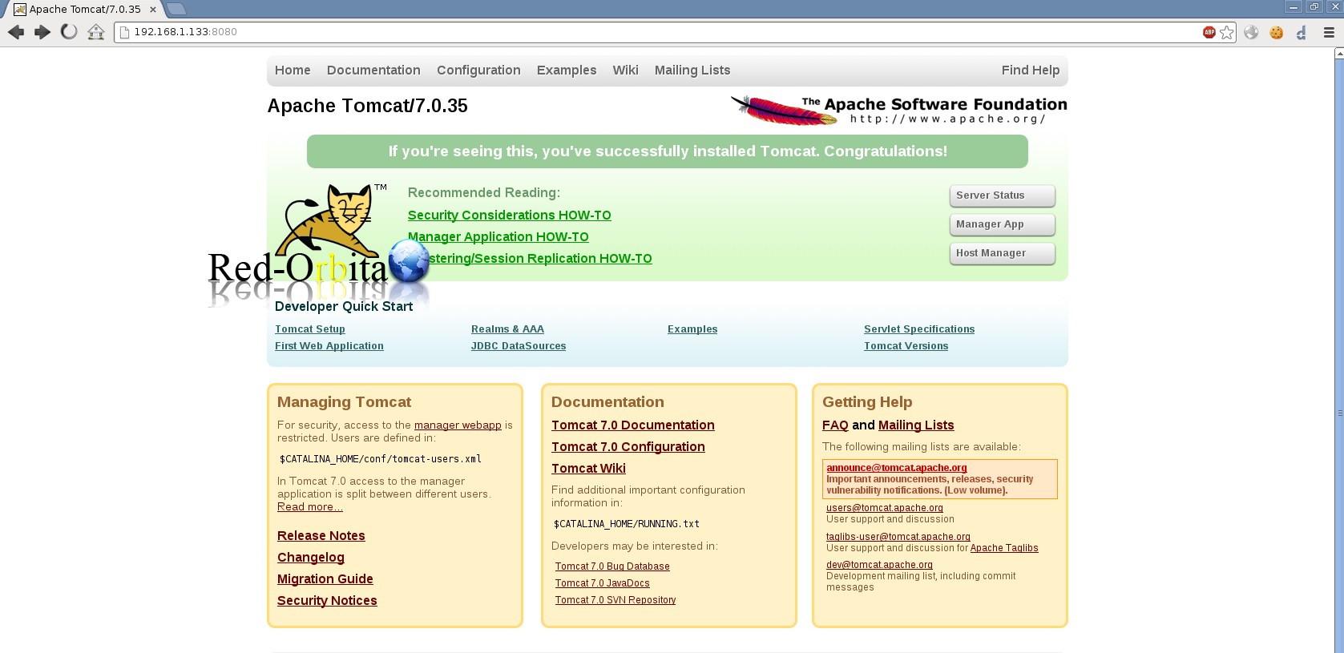This screenshot has height=653, width=1344.
Task: Open Manager Application HOW-TO link
Action: pos(498,236)
